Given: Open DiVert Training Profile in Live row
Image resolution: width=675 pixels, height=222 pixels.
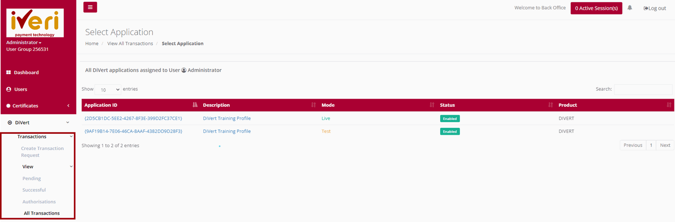Looking at the screenshot, I should 227,118.
